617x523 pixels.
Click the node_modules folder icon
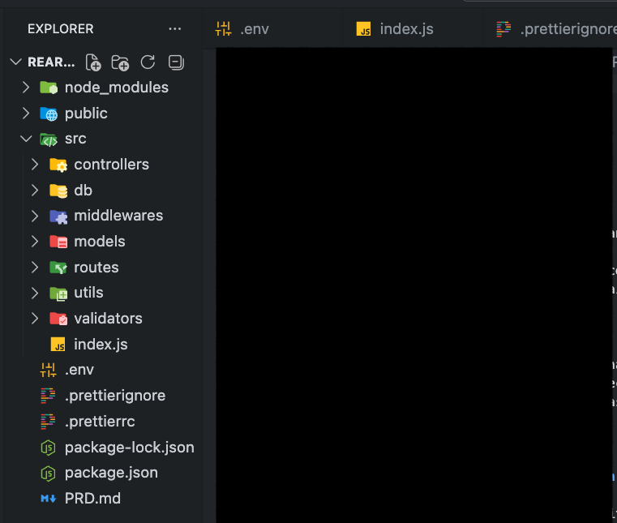click(49, 88)
